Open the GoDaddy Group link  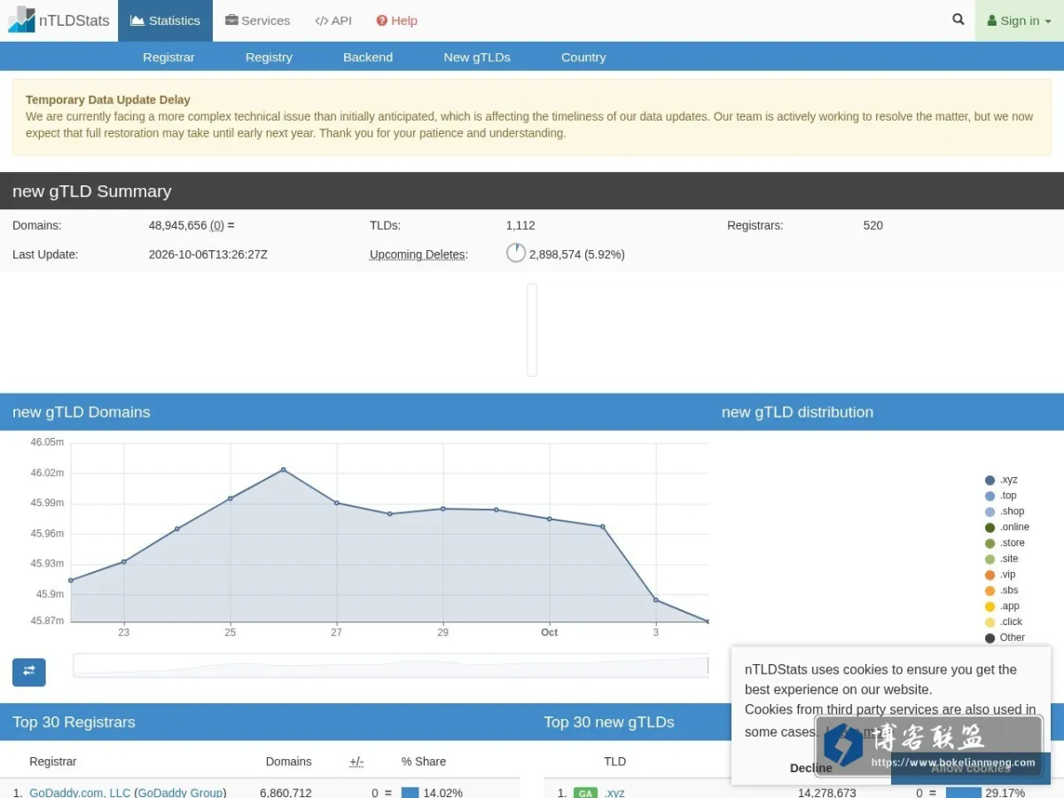point(180,793)
